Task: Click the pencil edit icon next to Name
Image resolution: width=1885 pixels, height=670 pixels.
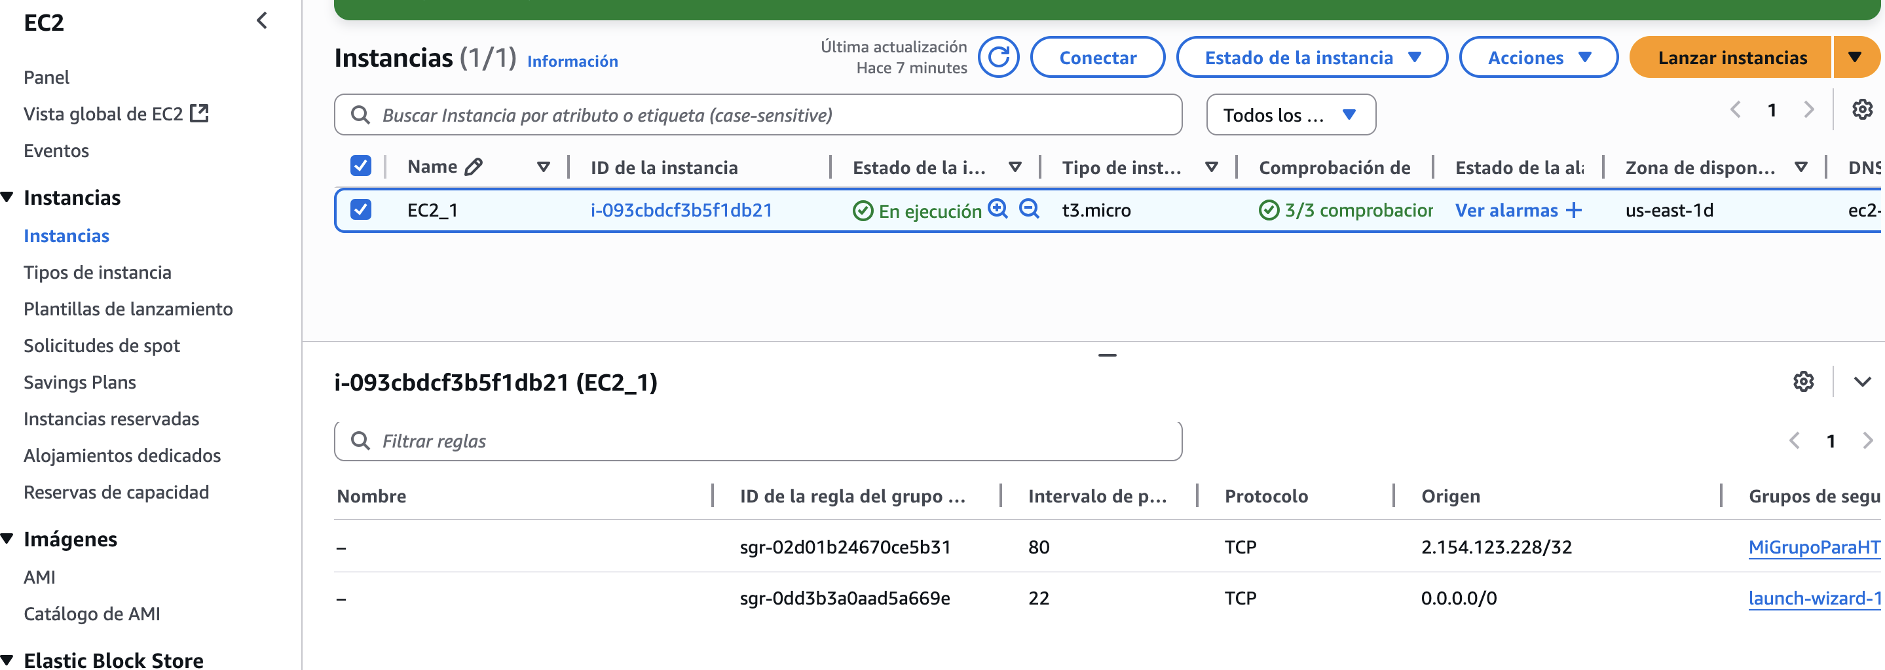Action: (x=474, y=167)
